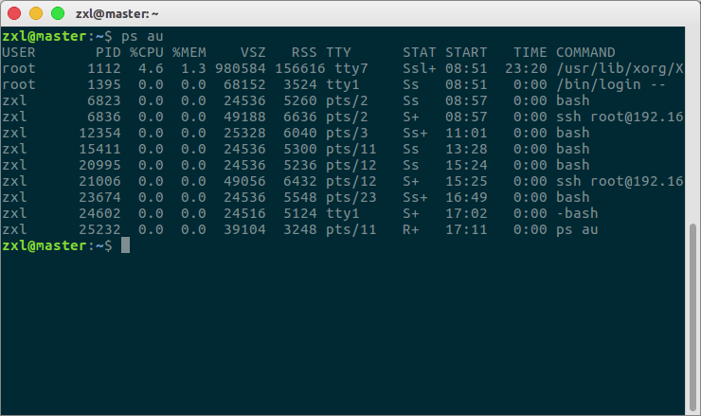
Task: Click the 23:20 TIME value
Action: [526, 68]
